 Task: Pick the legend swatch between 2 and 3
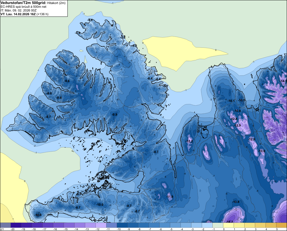[250, 225]
